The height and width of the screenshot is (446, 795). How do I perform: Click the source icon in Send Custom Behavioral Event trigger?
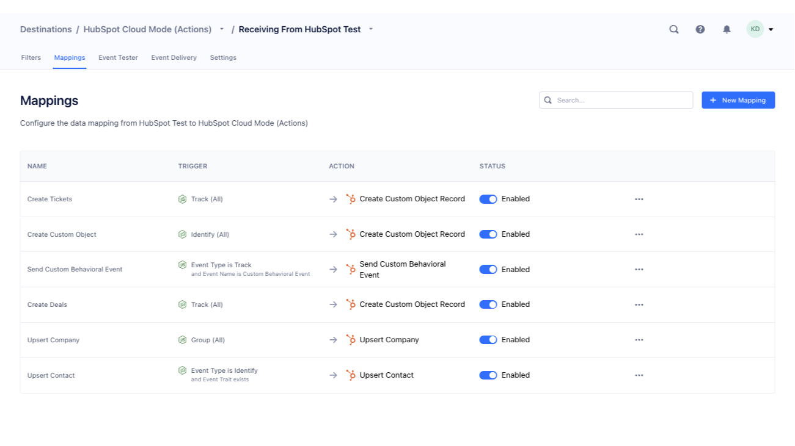pos(182,265)
